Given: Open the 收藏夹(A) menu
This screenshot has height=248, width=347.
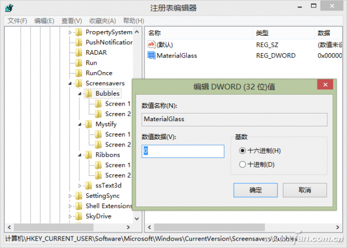Looking at the screenshot, I should pos(102,21).
